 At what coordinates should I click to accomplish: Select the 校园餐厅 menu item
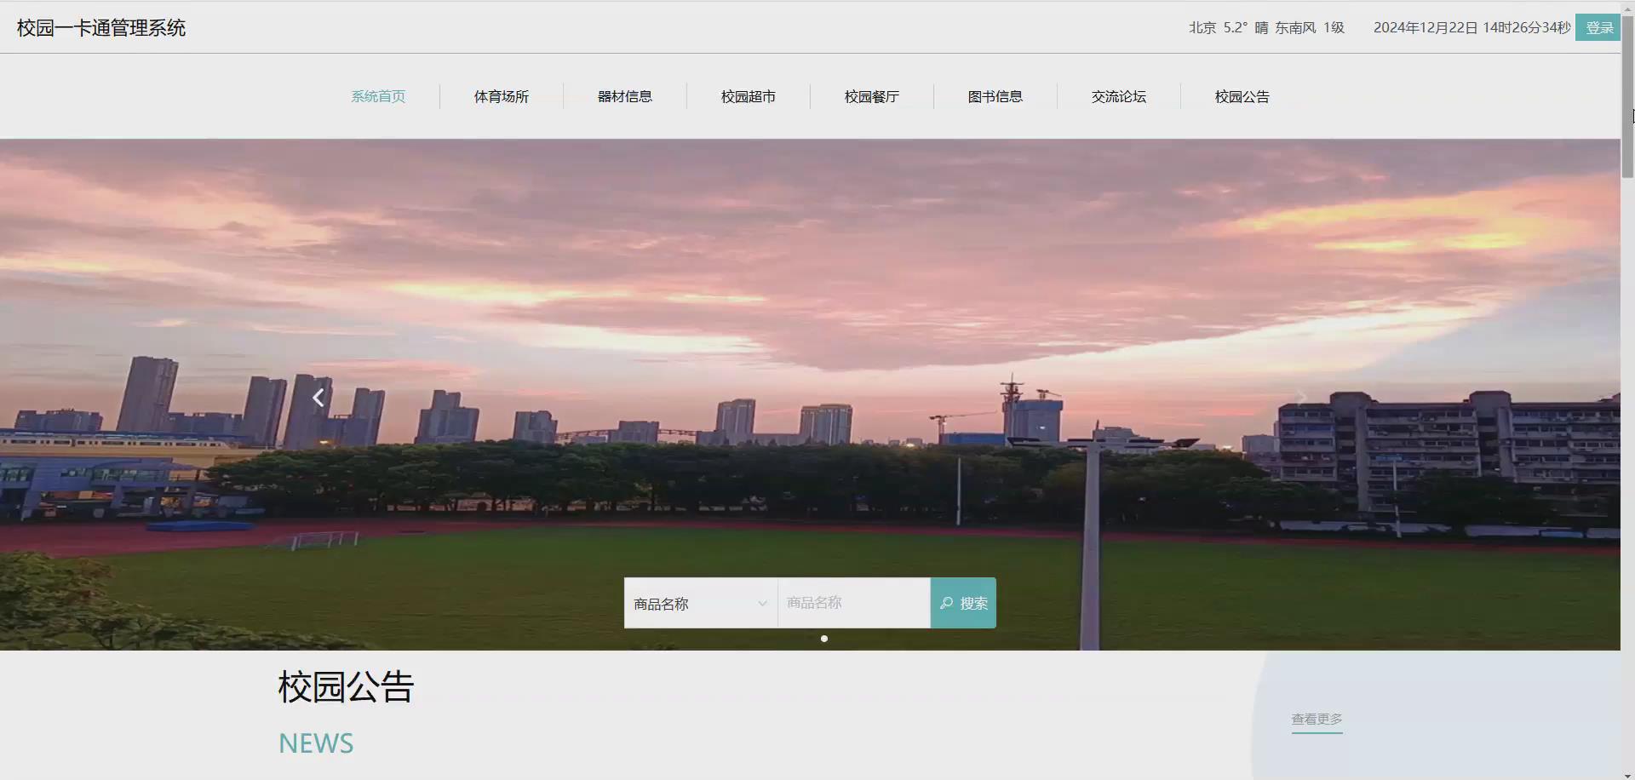coord(872,96)
